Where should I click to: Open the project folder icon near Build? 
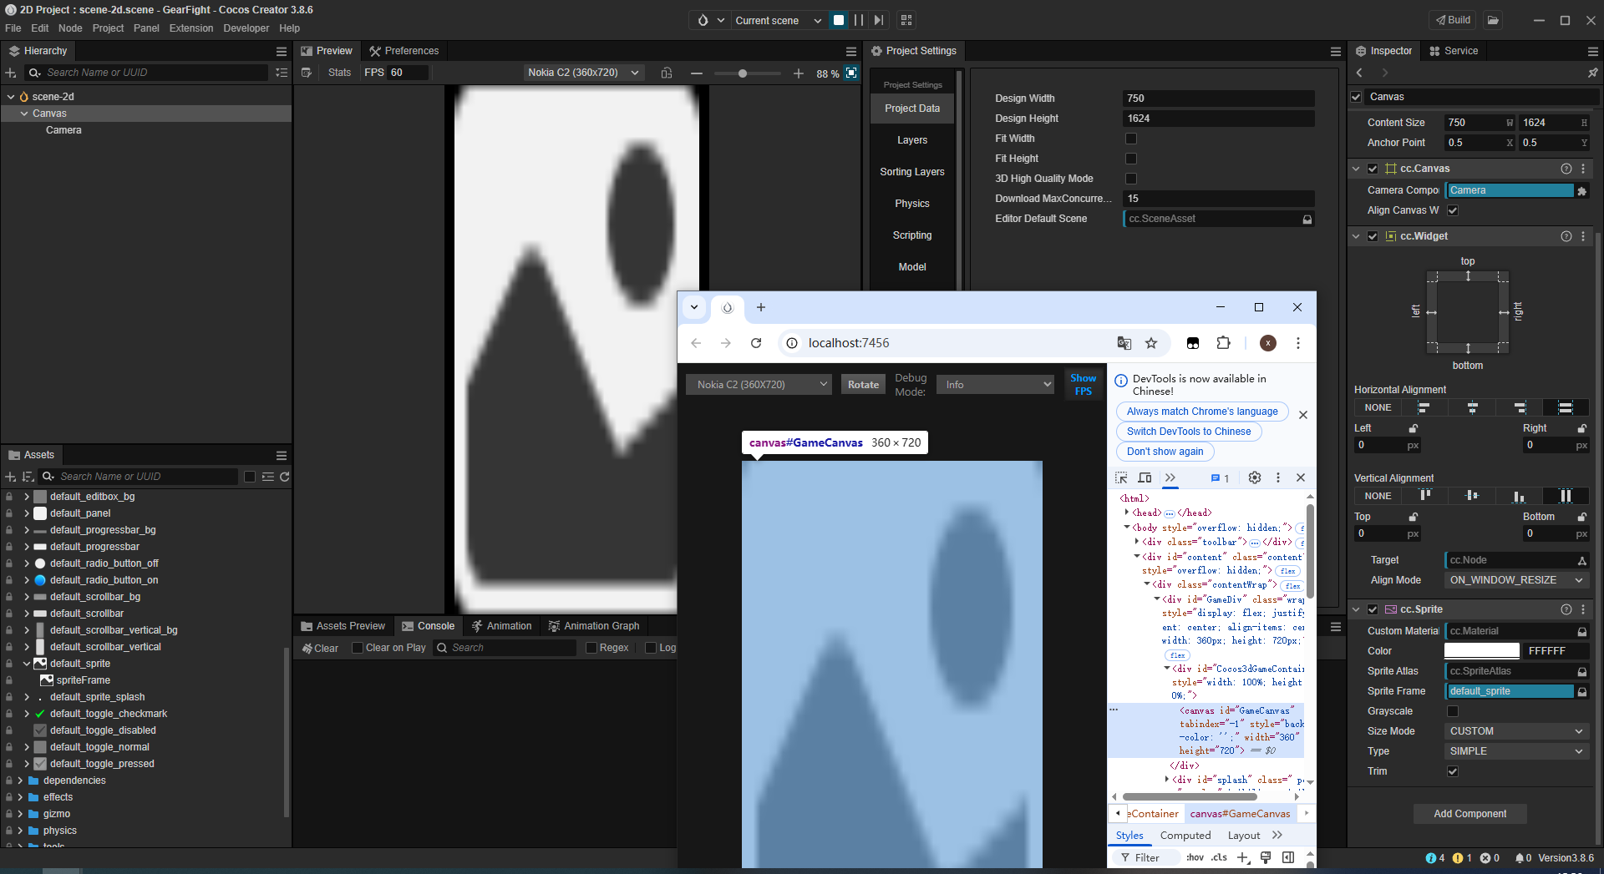(x=1493, y=20)
